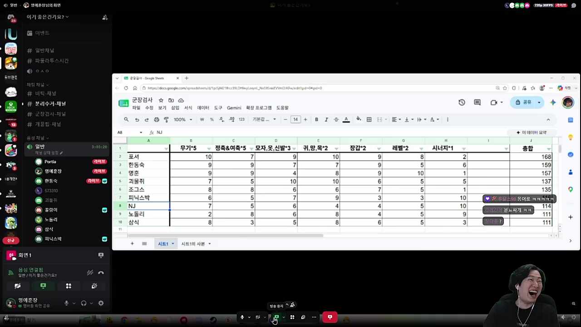Open text color picker in Sheets
The height and width of the screenshot is (327, 581).
pos(346,119)
